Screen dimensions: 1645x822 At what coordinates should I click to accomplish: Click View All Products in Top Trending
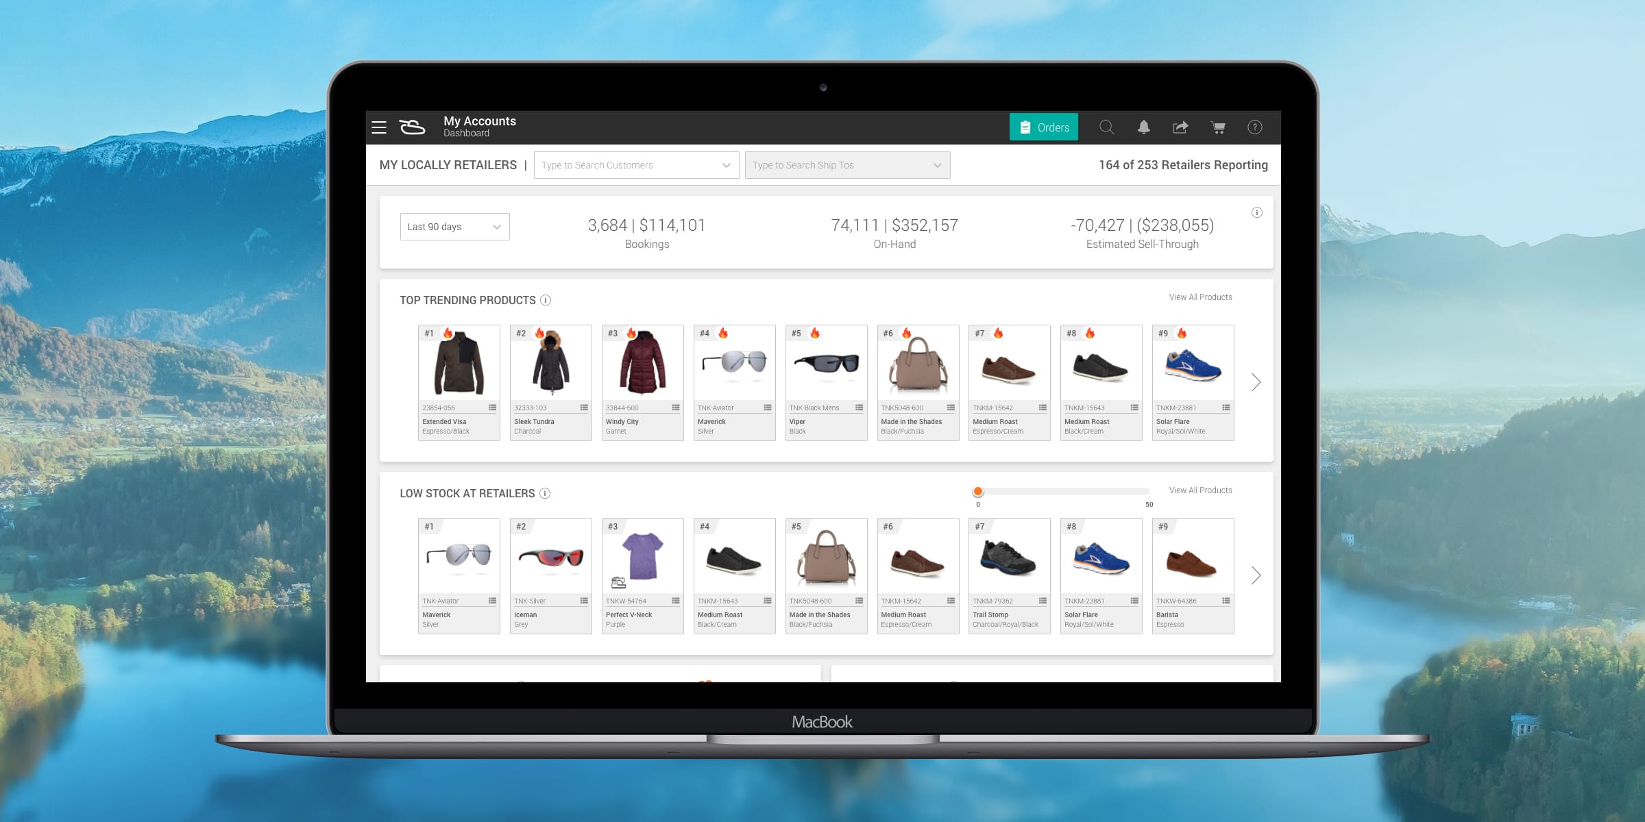1200,297
